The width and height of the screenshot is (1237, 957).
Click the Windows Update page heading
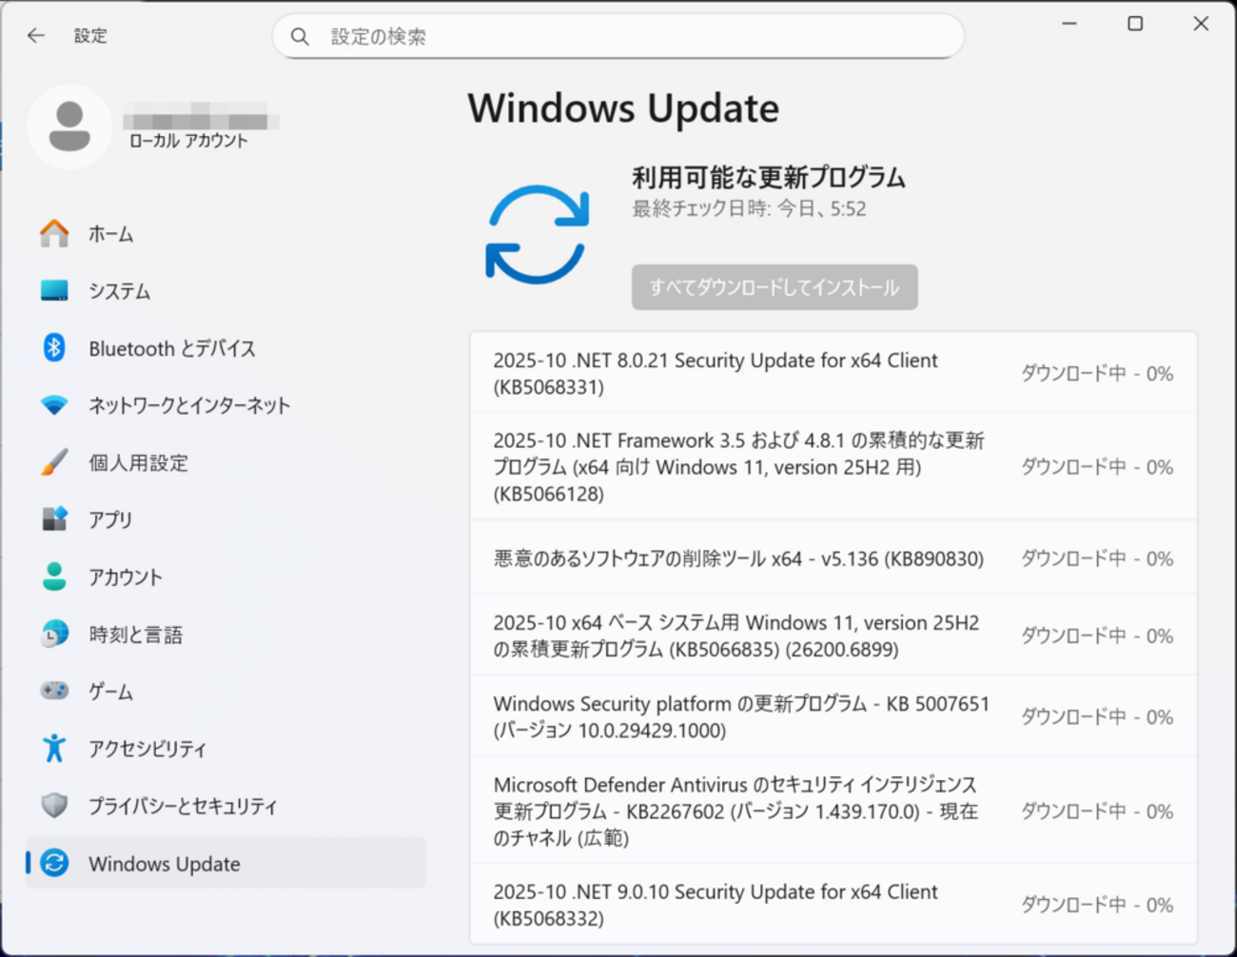click(623, 108)
